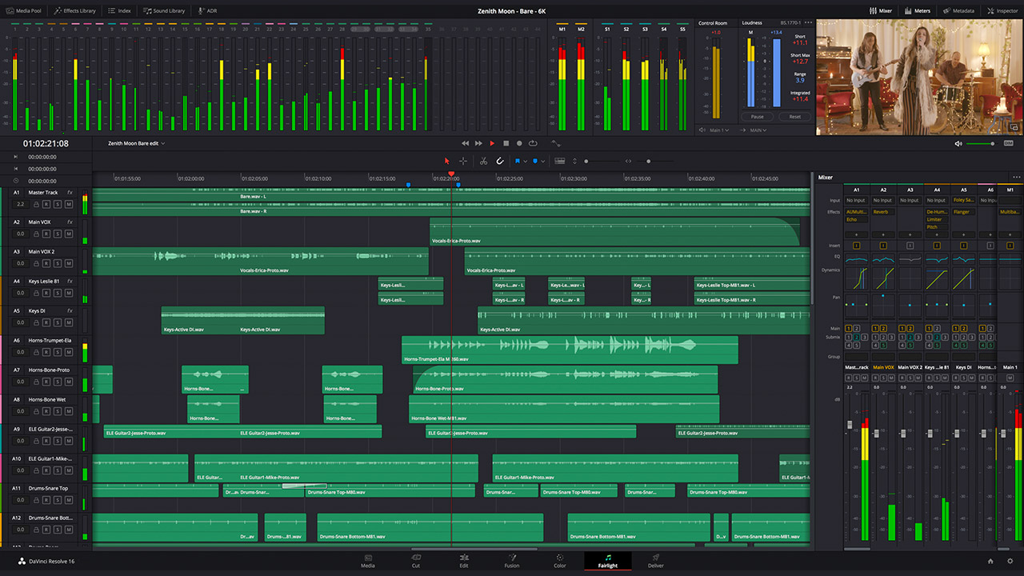Image resolution: width=1024 pixels, height=576 pixels.
Task: Mute the Main VOX track
Action: point(69,234)
